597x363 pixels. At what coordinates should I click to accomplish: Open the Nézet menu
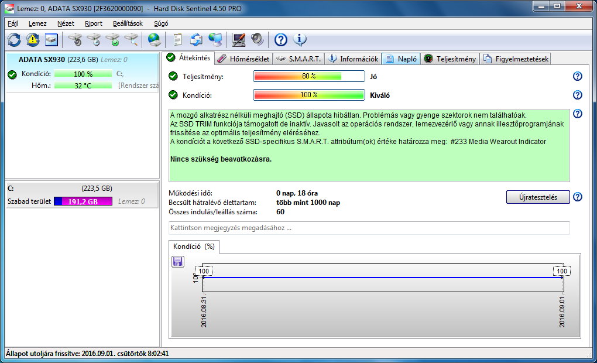pyautogui.click(x=66, y=23)
